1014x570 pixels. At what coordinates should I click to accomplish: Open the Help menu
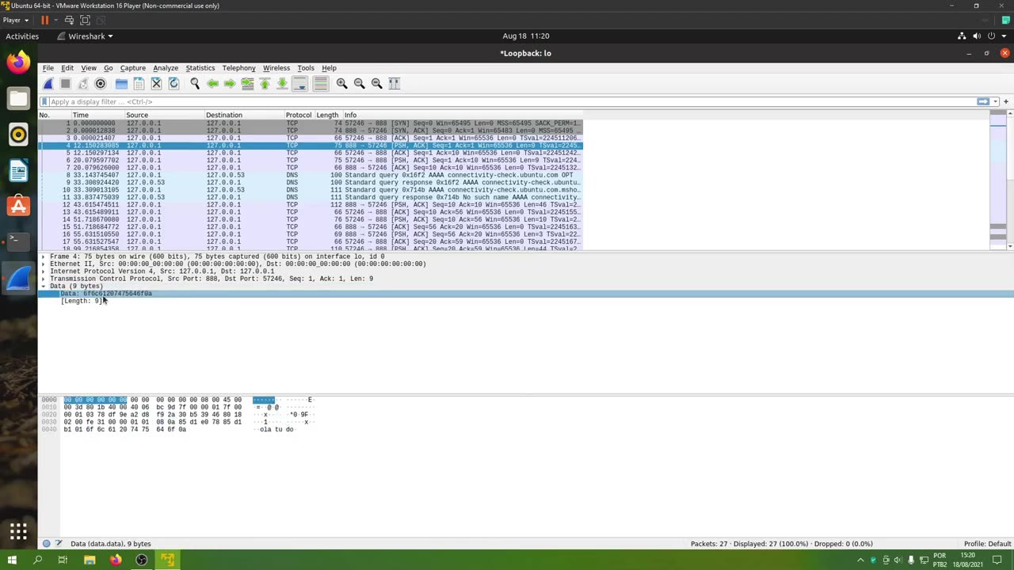coord(329,68)
